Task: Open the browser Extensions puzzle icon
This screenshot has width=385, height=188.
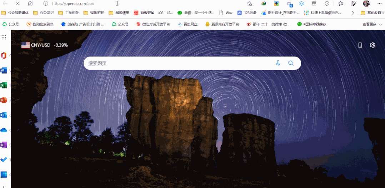Action: 326,4
